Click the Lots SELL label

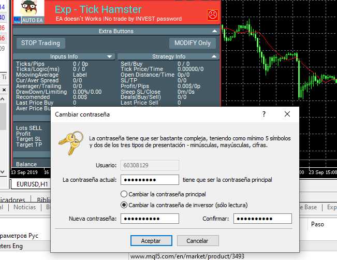(x=29, y=128)
